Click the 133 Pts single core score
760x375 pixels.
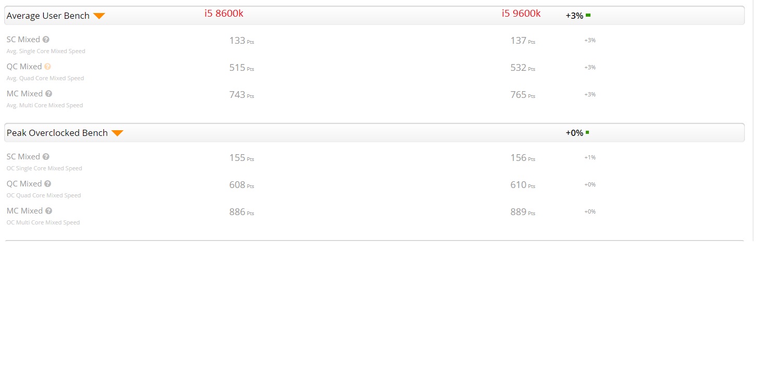[242, 41]
